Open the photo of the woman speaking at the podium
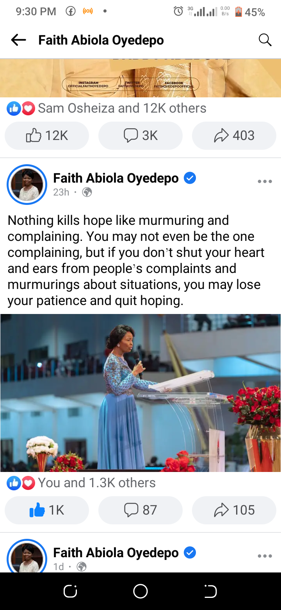This screenshot has width=281, height=610. click(140, 393)
